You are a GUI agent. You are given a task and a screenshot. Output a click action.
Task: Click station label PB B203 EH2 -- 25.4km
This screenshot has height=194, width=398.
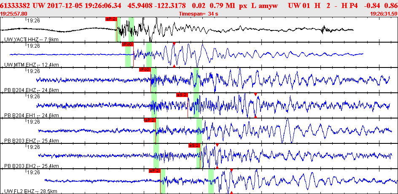tap(32, 166)
